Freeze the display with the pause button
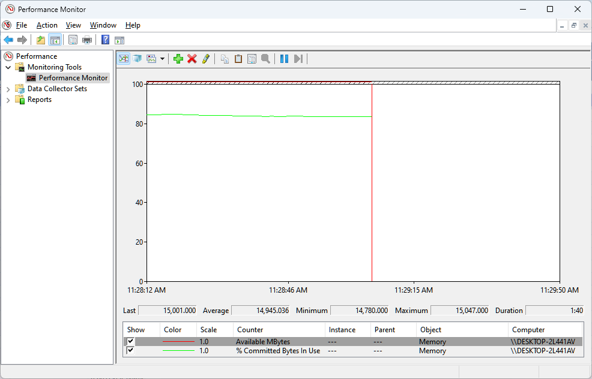The width and height of the screenshot is (592, 379). coord(284,59)
